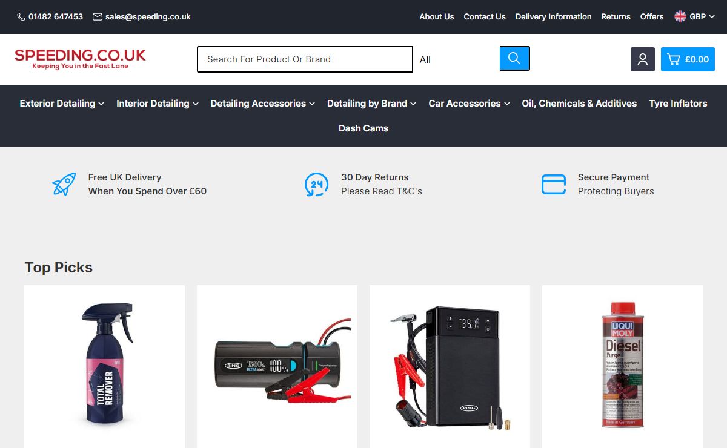The height and width of the screenshot is (448, 727).
Task: Focus the Search For Product Or Brand field
Action: [305, 59]
